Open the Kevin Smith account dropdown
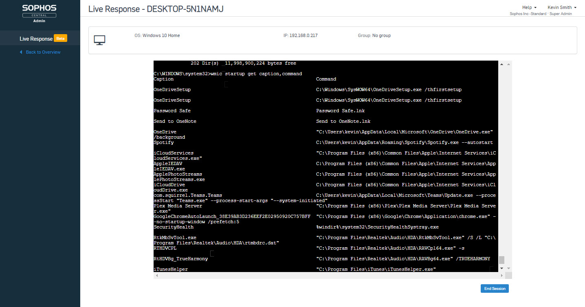This screenshot has width=585, height=307. click(560, 7)
